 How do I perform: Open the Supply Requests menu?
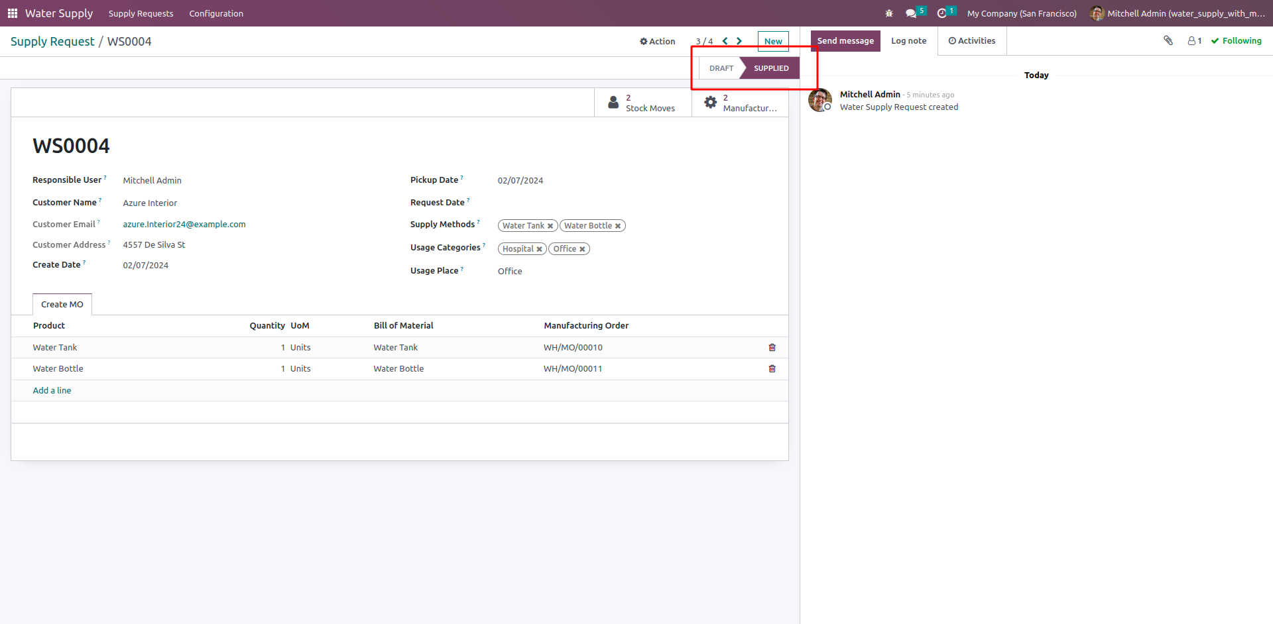pos(141,13)
